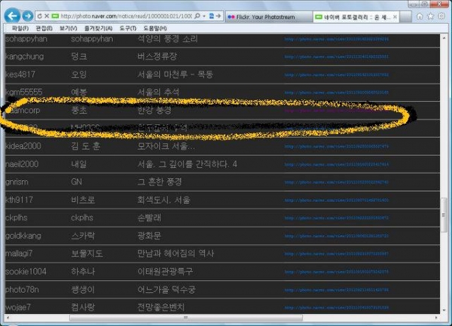The height and width of the screenshot is (326, 452).
Task: Click the horizontal scrollbar right arrow
Action: (x=436, y=318)
